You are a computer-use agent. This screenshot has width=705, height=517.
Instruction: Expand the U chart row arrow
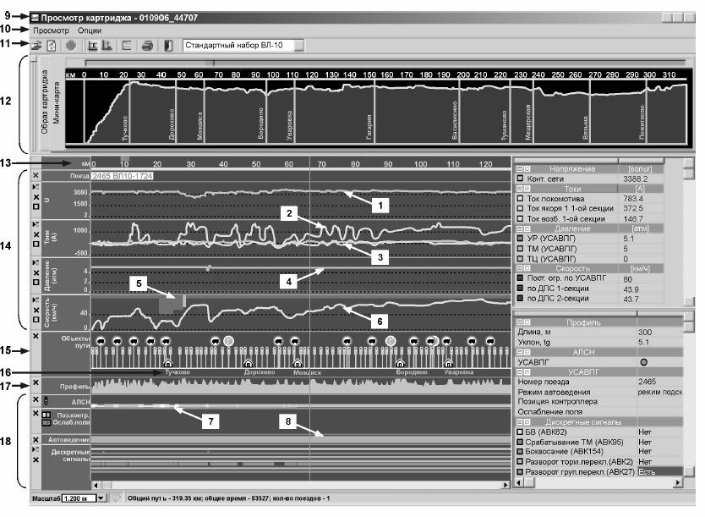click(36, 187)
